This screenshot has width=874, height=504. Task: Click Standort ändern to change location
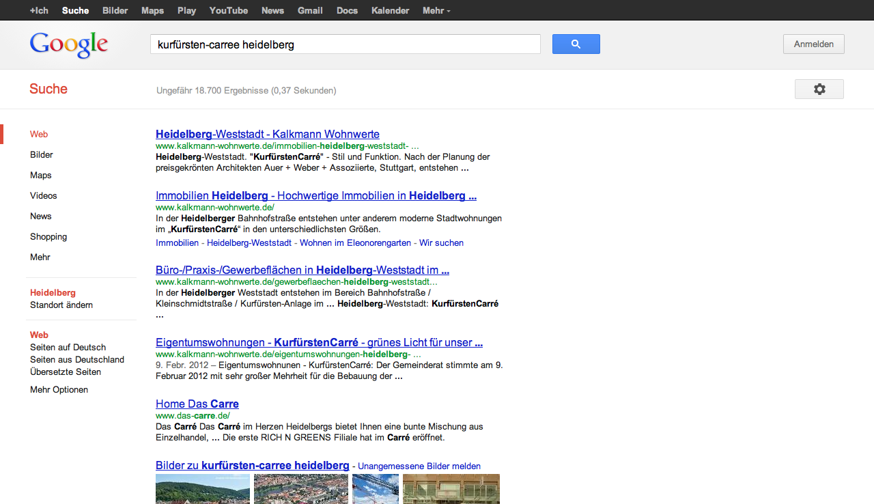pos(61,305)
